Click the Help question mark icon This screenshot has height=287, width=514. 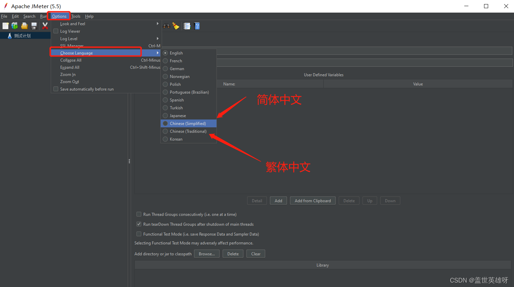(197, 26)
